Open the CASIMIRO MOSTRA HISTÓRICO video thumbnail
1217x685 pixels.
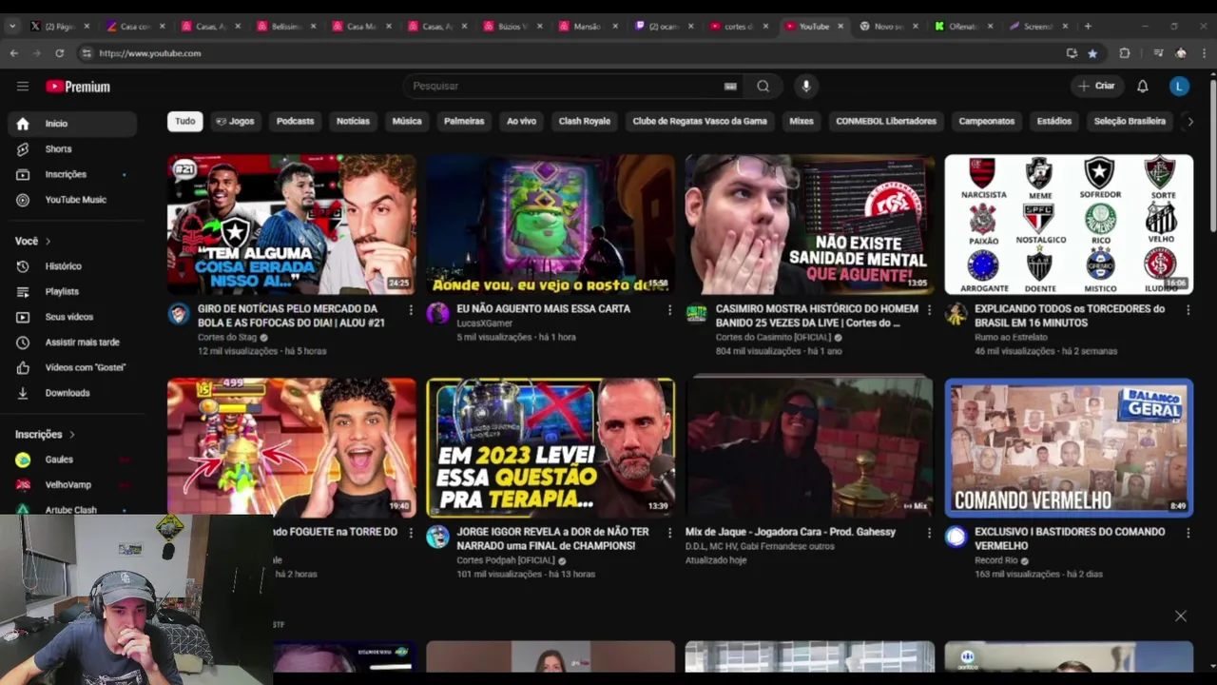tap(810, 225)
